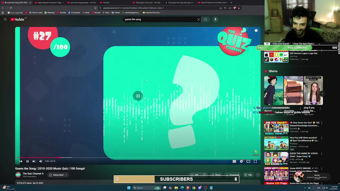Pause playback from the control bar
340x191 pixels.
(x=27, y=161)
